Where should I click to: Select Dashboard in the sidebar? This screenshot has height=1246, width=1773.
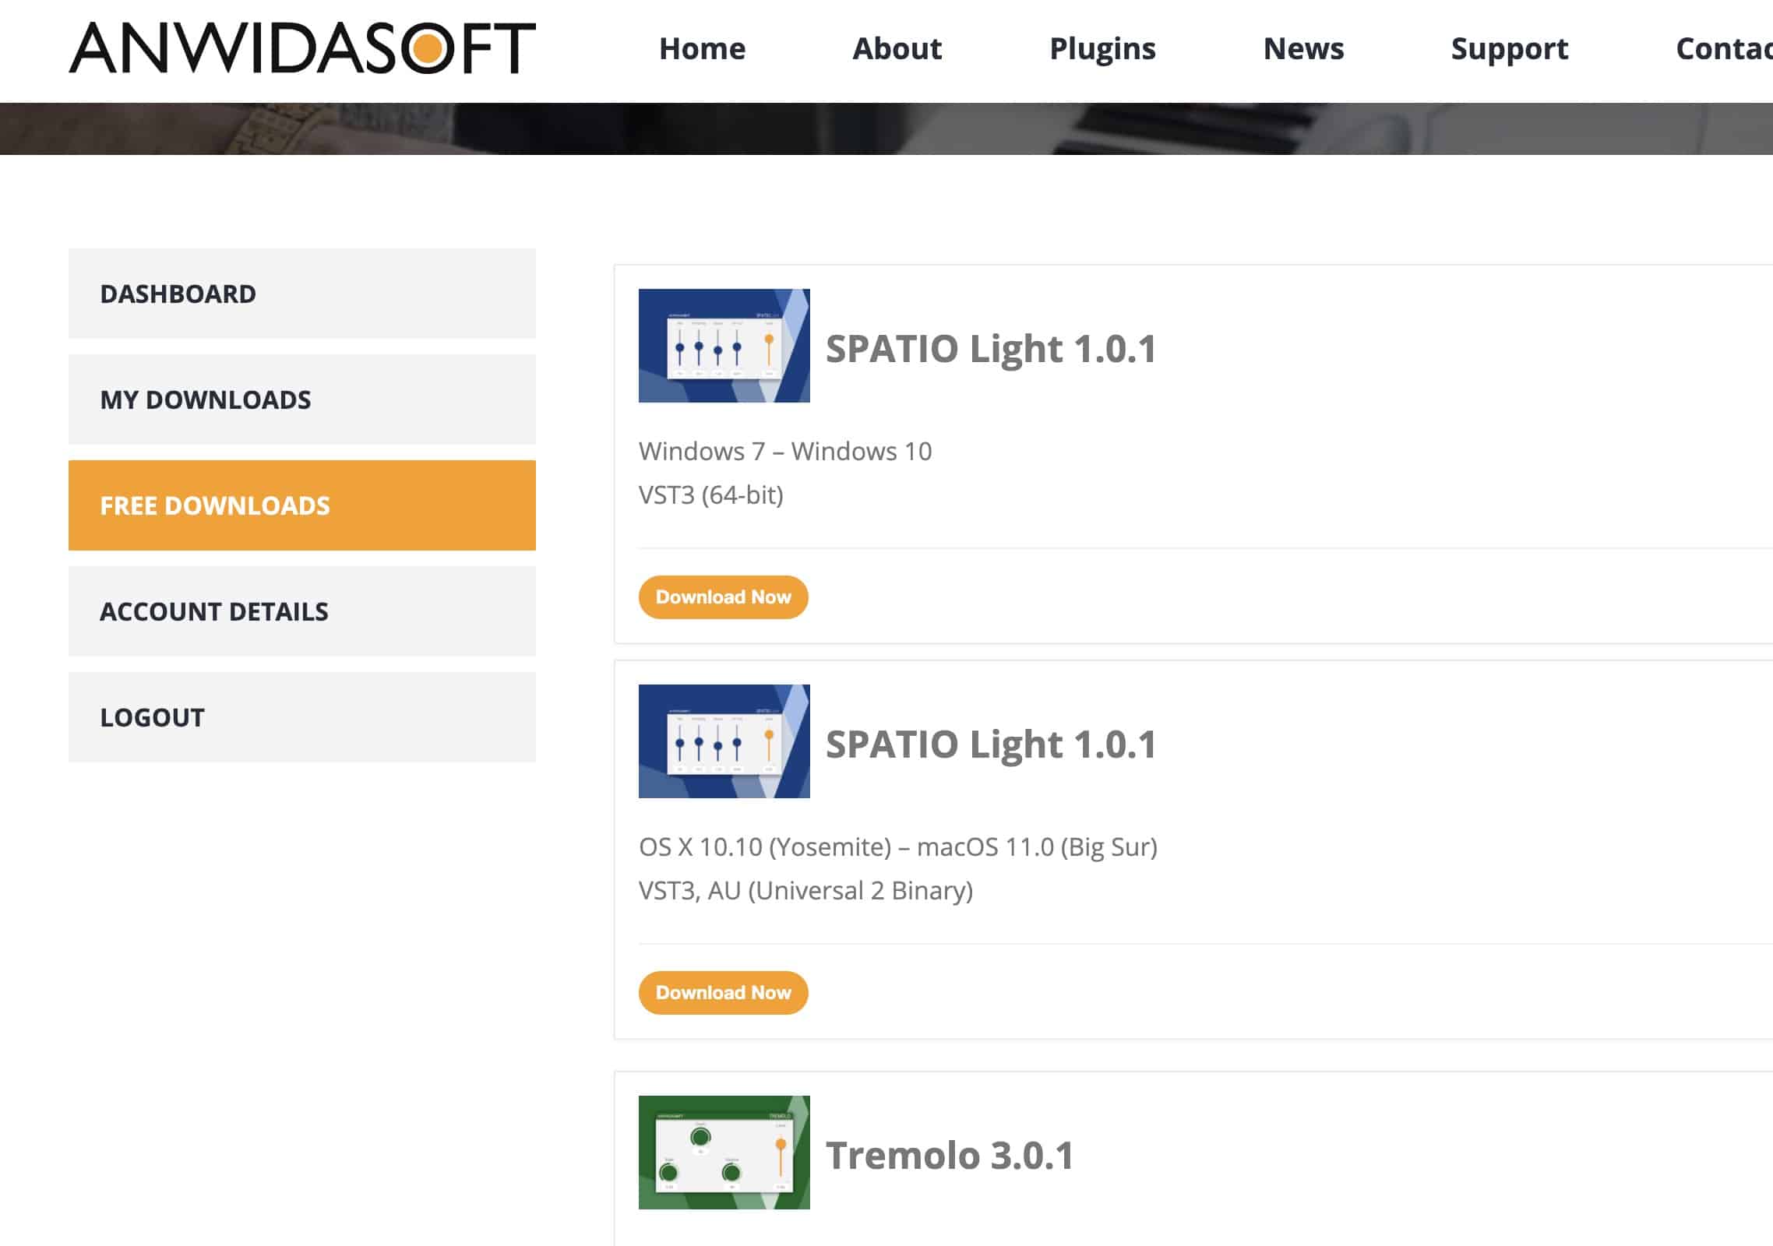tap(302, 294)
